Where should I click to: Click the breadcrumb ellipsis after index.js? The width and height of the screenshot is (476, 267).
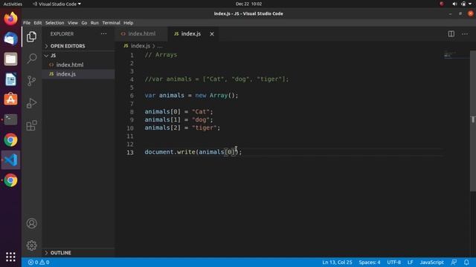(x=160, y=46)
